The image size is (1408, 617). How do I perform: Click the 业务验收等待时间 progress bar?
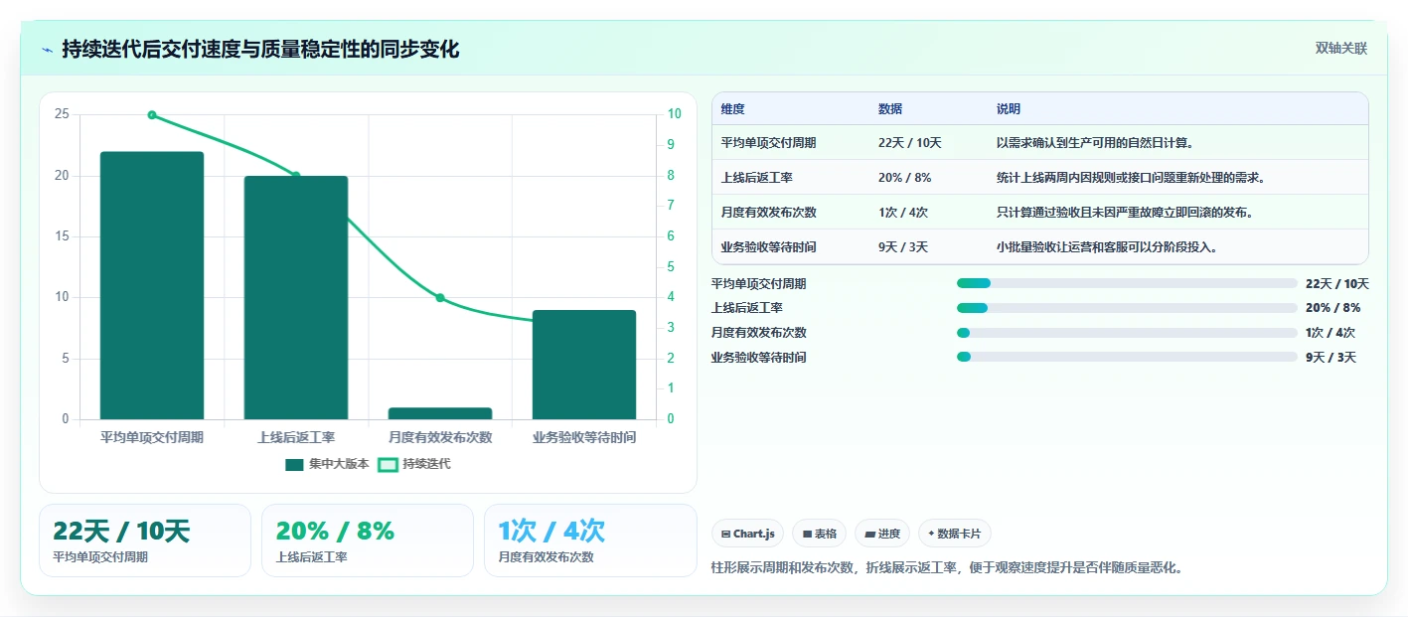[x=1127, y=357]
